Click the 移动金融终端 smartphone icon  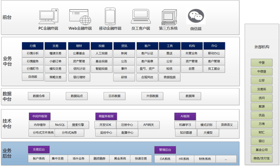click(x=110, y=16)
